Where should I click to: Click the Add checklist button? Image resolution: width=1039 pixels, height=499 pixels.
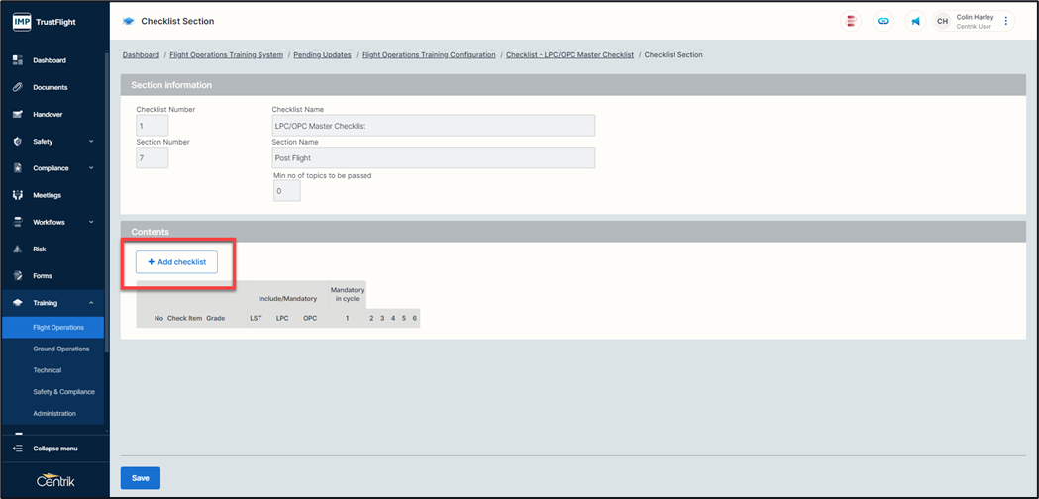176,262
